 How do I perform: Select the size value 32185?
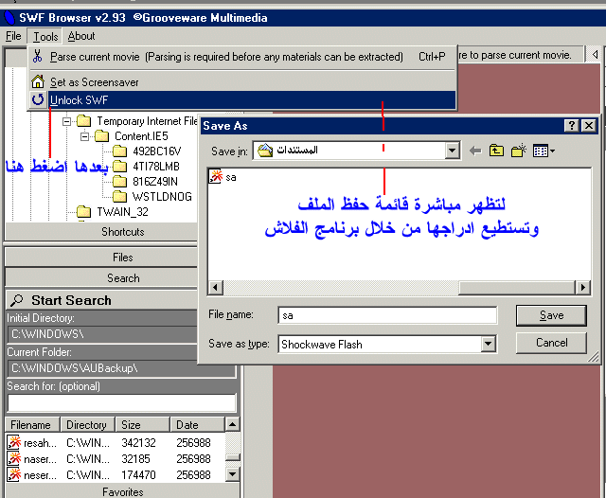pyautogui.click(x=135, y=459)
